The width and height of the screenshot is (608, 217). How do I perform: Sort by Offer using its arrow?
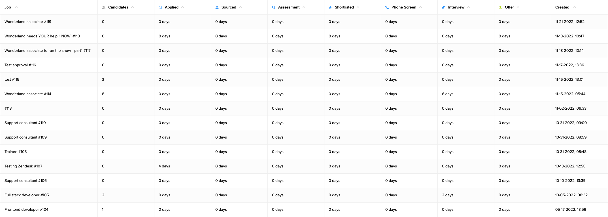coord(518,7)
